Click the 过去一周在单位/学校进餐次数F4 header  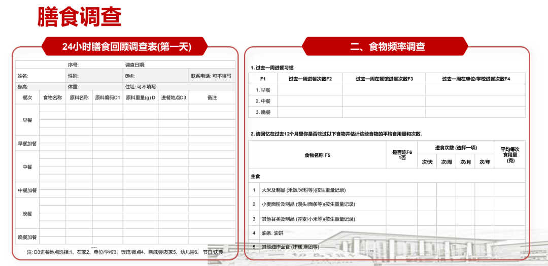point(475,79)
